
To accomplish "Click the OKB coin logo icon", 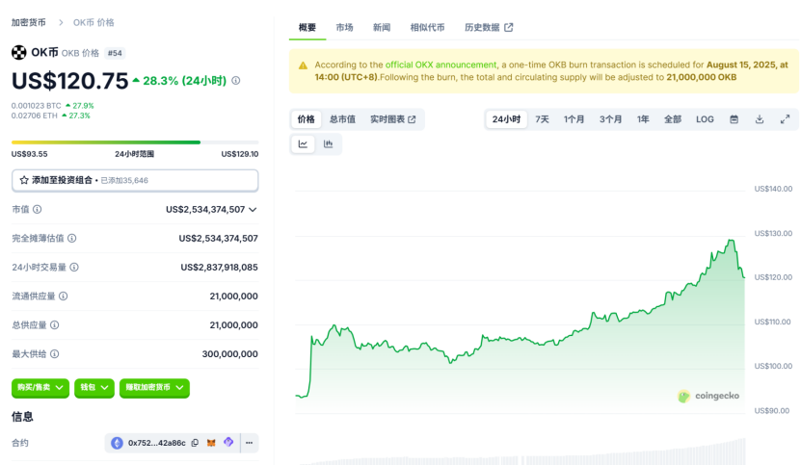I will pos(19,53).
